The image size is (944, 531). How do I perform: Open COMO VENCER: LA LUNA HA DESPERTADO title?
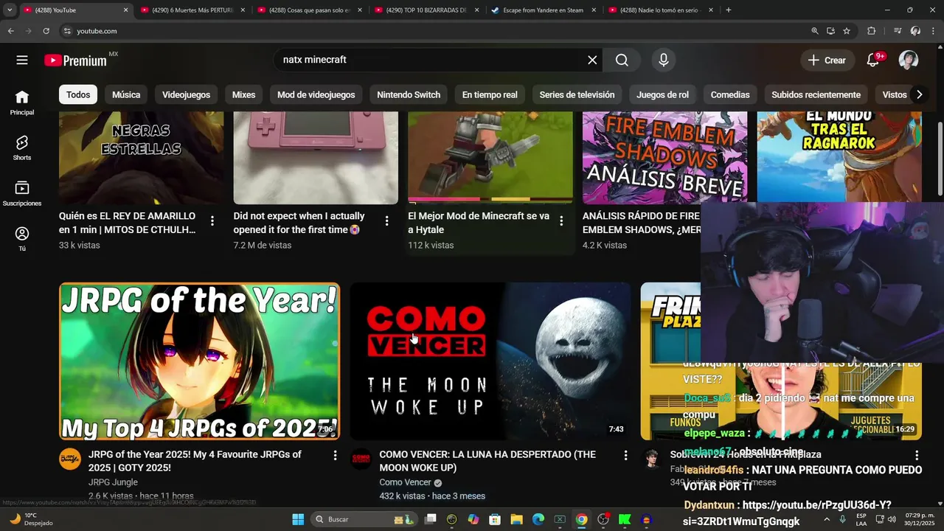pyautogui.click(x=487, y=461)
